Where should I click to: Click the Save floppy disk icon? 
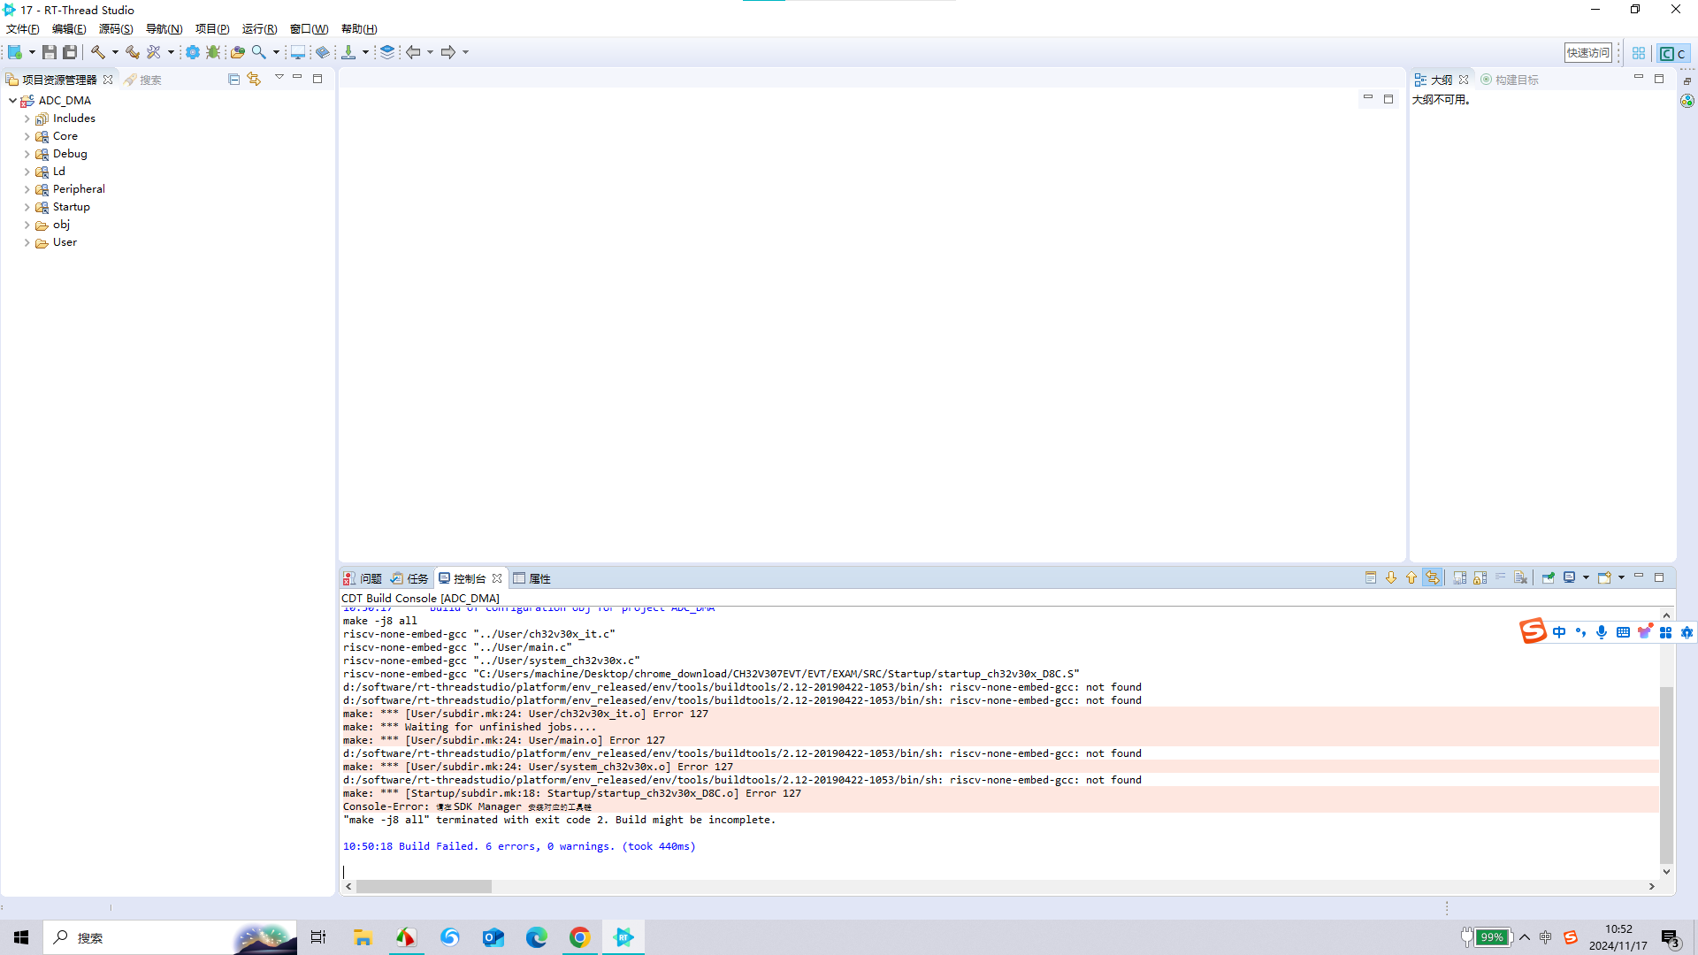click(50, 52)
